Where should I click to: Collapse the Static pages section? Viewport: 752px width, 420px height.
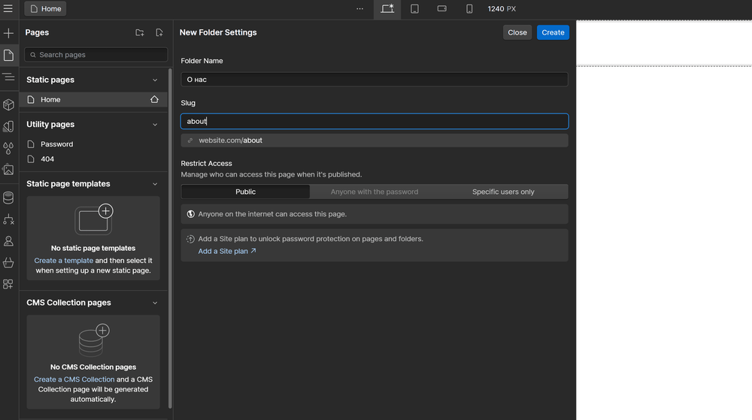point(155,80)
